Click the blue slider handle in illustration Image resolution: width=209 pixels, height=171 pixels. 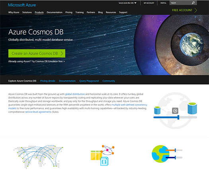click(x=178, y=117)
